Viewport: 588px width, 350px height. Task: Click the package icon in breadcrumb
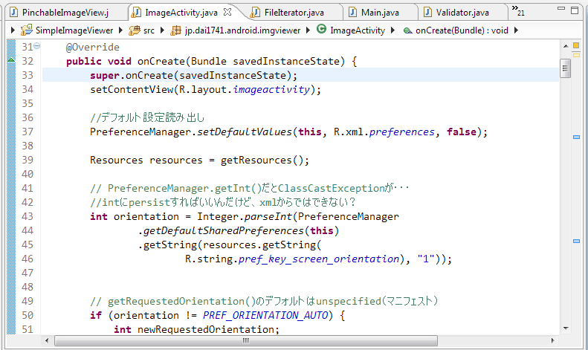pyautogui.click(x=175, y=30)
